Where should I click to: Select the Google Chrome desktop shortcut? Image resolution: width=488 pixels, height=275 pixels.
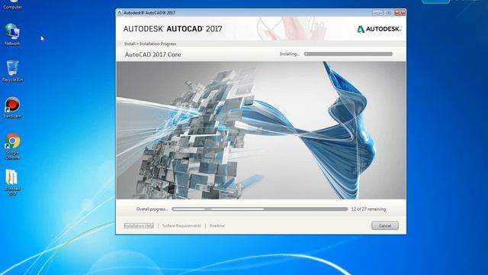(12, 146)
